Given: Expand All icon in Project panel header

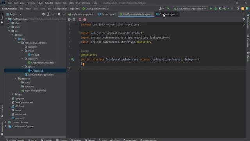Looking at the screenshot, I should [48, 14].
